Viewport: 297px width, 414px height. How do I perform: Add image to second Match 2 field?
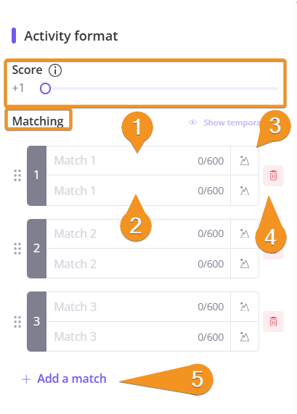click(245, 263)
